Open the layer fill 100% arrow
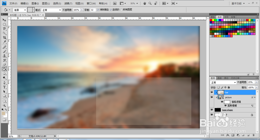This screenshot has width=260, height=140. pyautogui.click(x=257, y=87)
